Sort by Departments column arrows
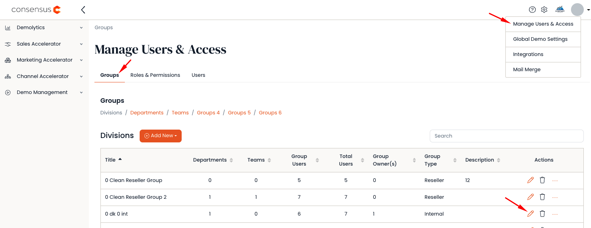This screenshot has width=591, height=228. (231, 160)
